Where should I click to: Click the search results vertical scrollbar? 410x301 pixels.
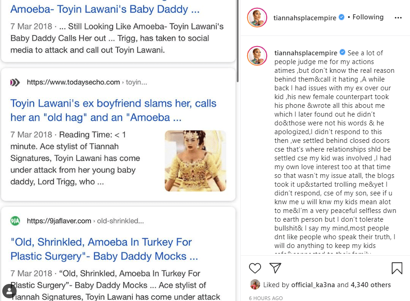tap(238, 41)
